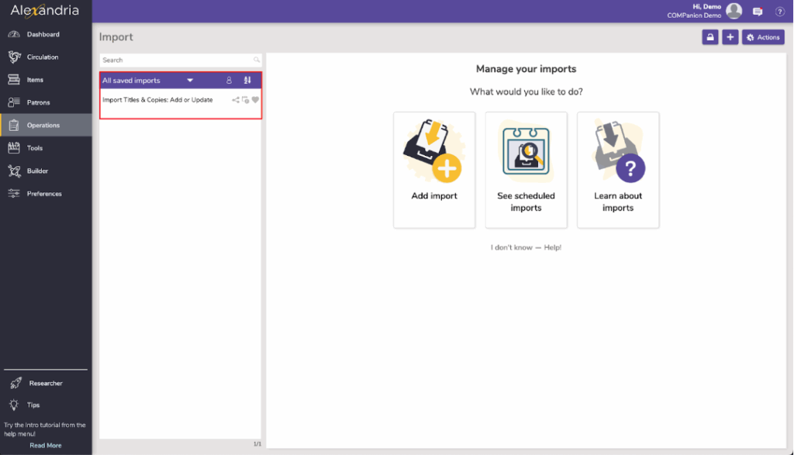
Task: Open the Actions dropdown menu
Action: pos(763,37)
